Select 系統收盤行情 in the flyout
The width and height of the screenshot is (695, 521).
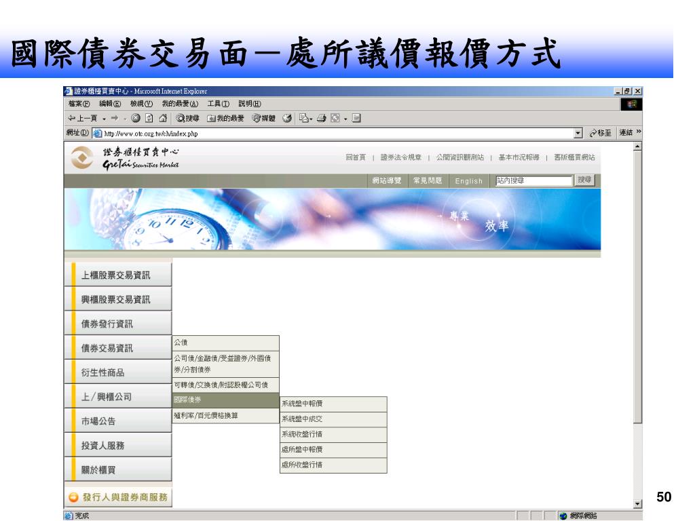pyautogui.click(x=333, y=434)
